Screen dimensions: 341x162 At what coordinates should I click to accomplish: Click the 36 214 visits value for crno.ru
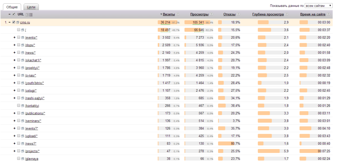(165, 22)
